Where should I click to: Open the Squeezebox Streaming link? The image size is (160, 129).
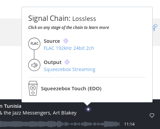pos(70,69)
